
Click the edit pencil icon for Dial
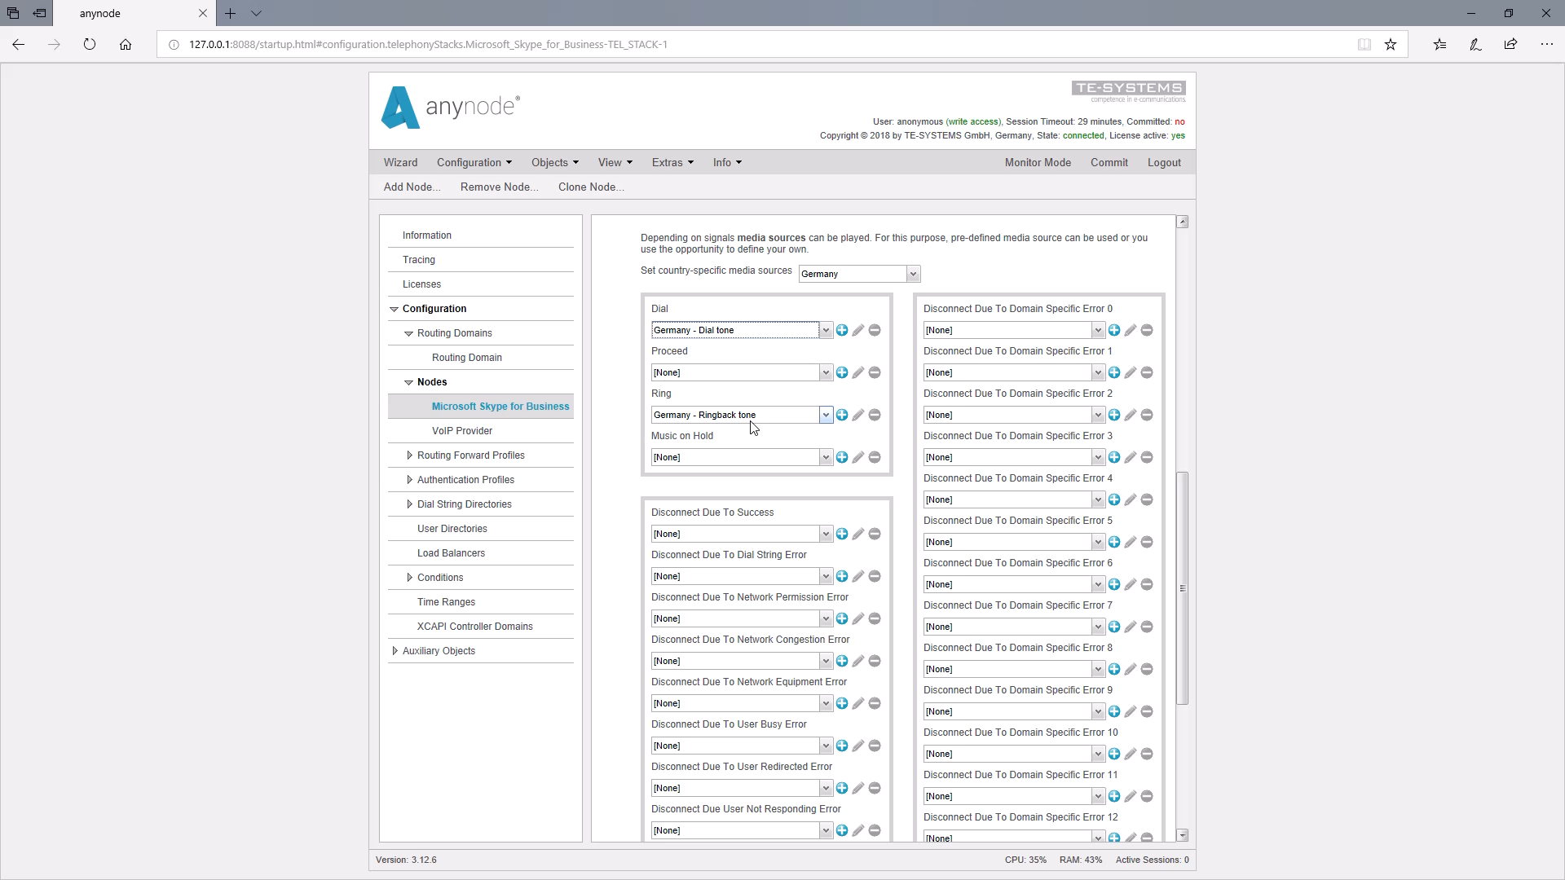[858, 330]
